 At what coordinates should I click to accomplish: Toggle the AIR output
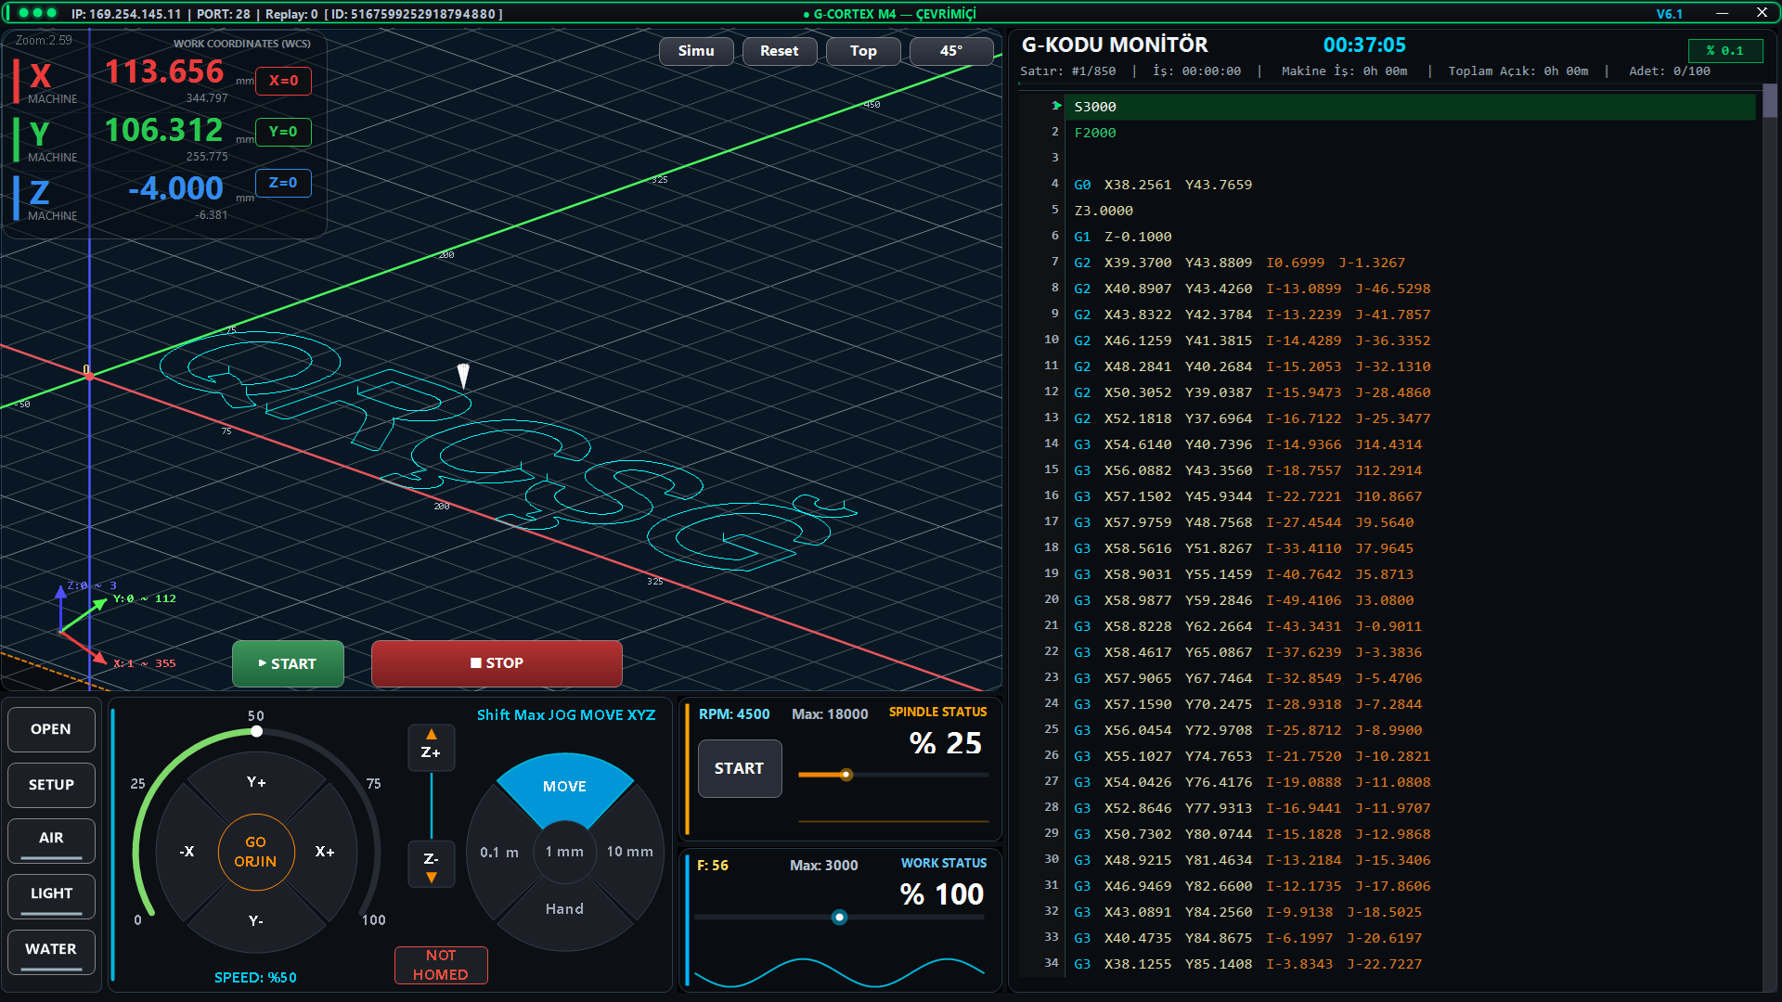(x=51, y=841)
